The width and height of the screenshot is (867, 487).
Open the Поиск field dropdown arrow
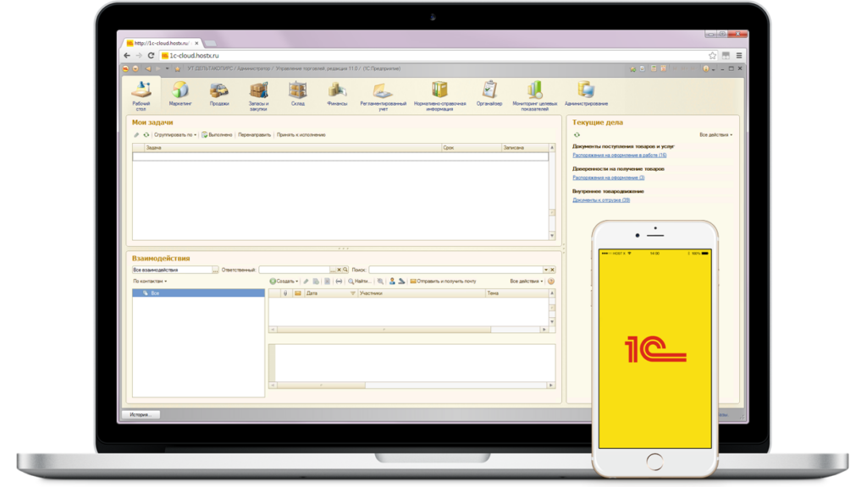(x=546, y=270)
